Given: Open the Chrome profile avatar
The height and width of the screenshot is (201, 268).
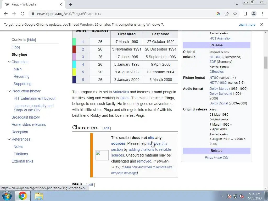Looking at the screenshot, I should point(254,14).
